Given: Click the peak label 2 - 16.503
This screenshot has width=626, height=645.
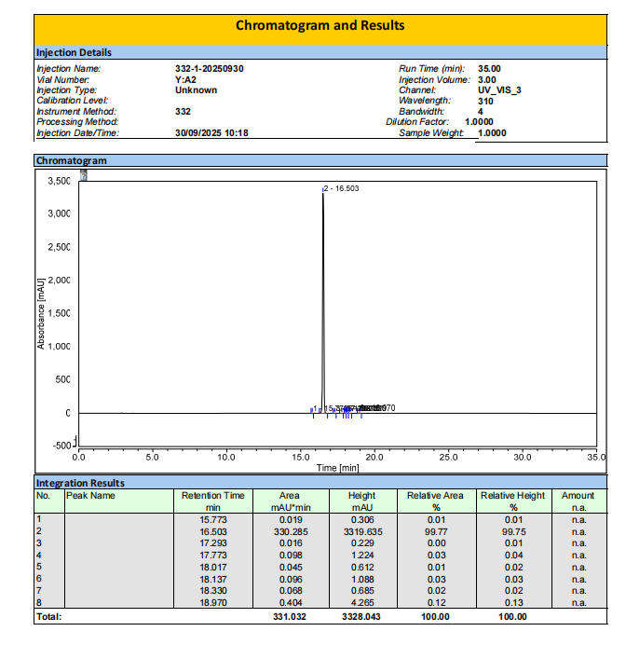Looking at the screenshot, I should coord(341,189).
